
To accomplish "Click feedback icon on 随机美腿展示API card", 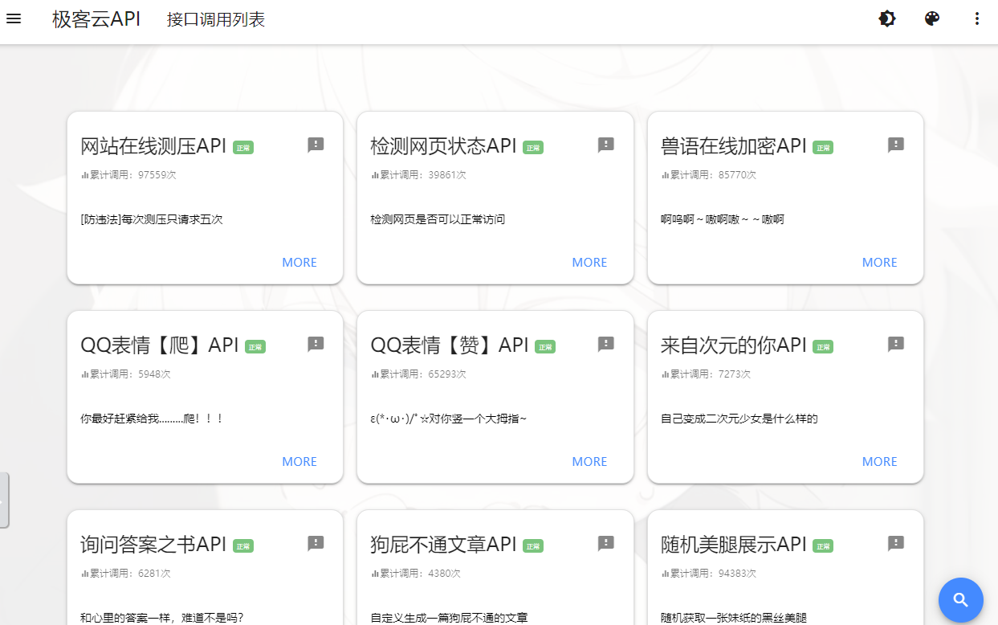I will 896,543.
